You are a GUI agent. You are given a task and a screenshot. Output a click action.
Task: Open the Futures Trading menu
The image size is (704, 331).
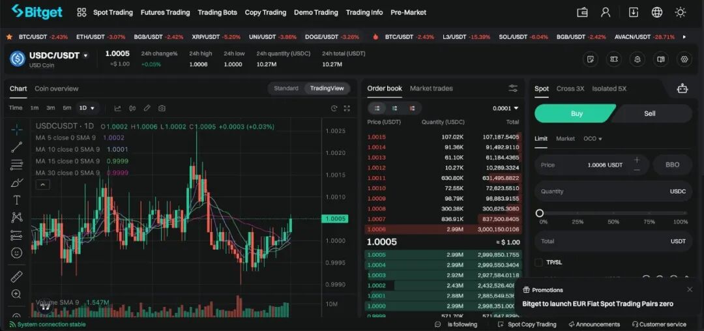pos(165,12)
